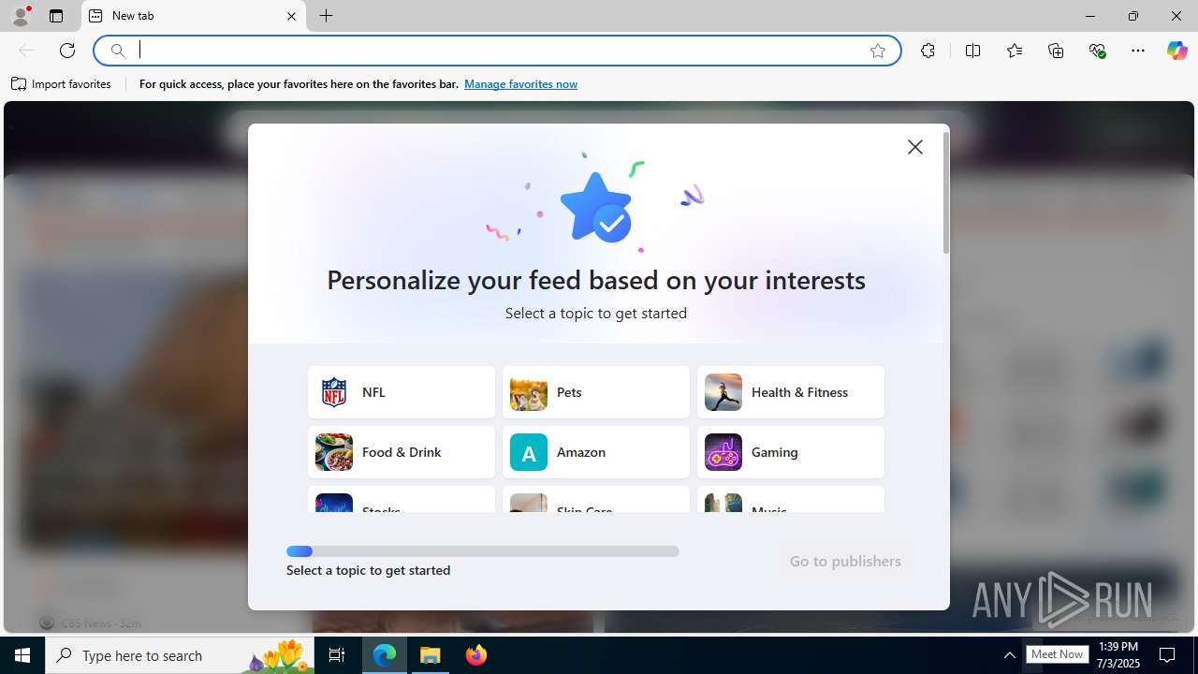Open the Collections icon
Image resolution: width=1198 pixels, height=674 pixels.
(1056, 51)
